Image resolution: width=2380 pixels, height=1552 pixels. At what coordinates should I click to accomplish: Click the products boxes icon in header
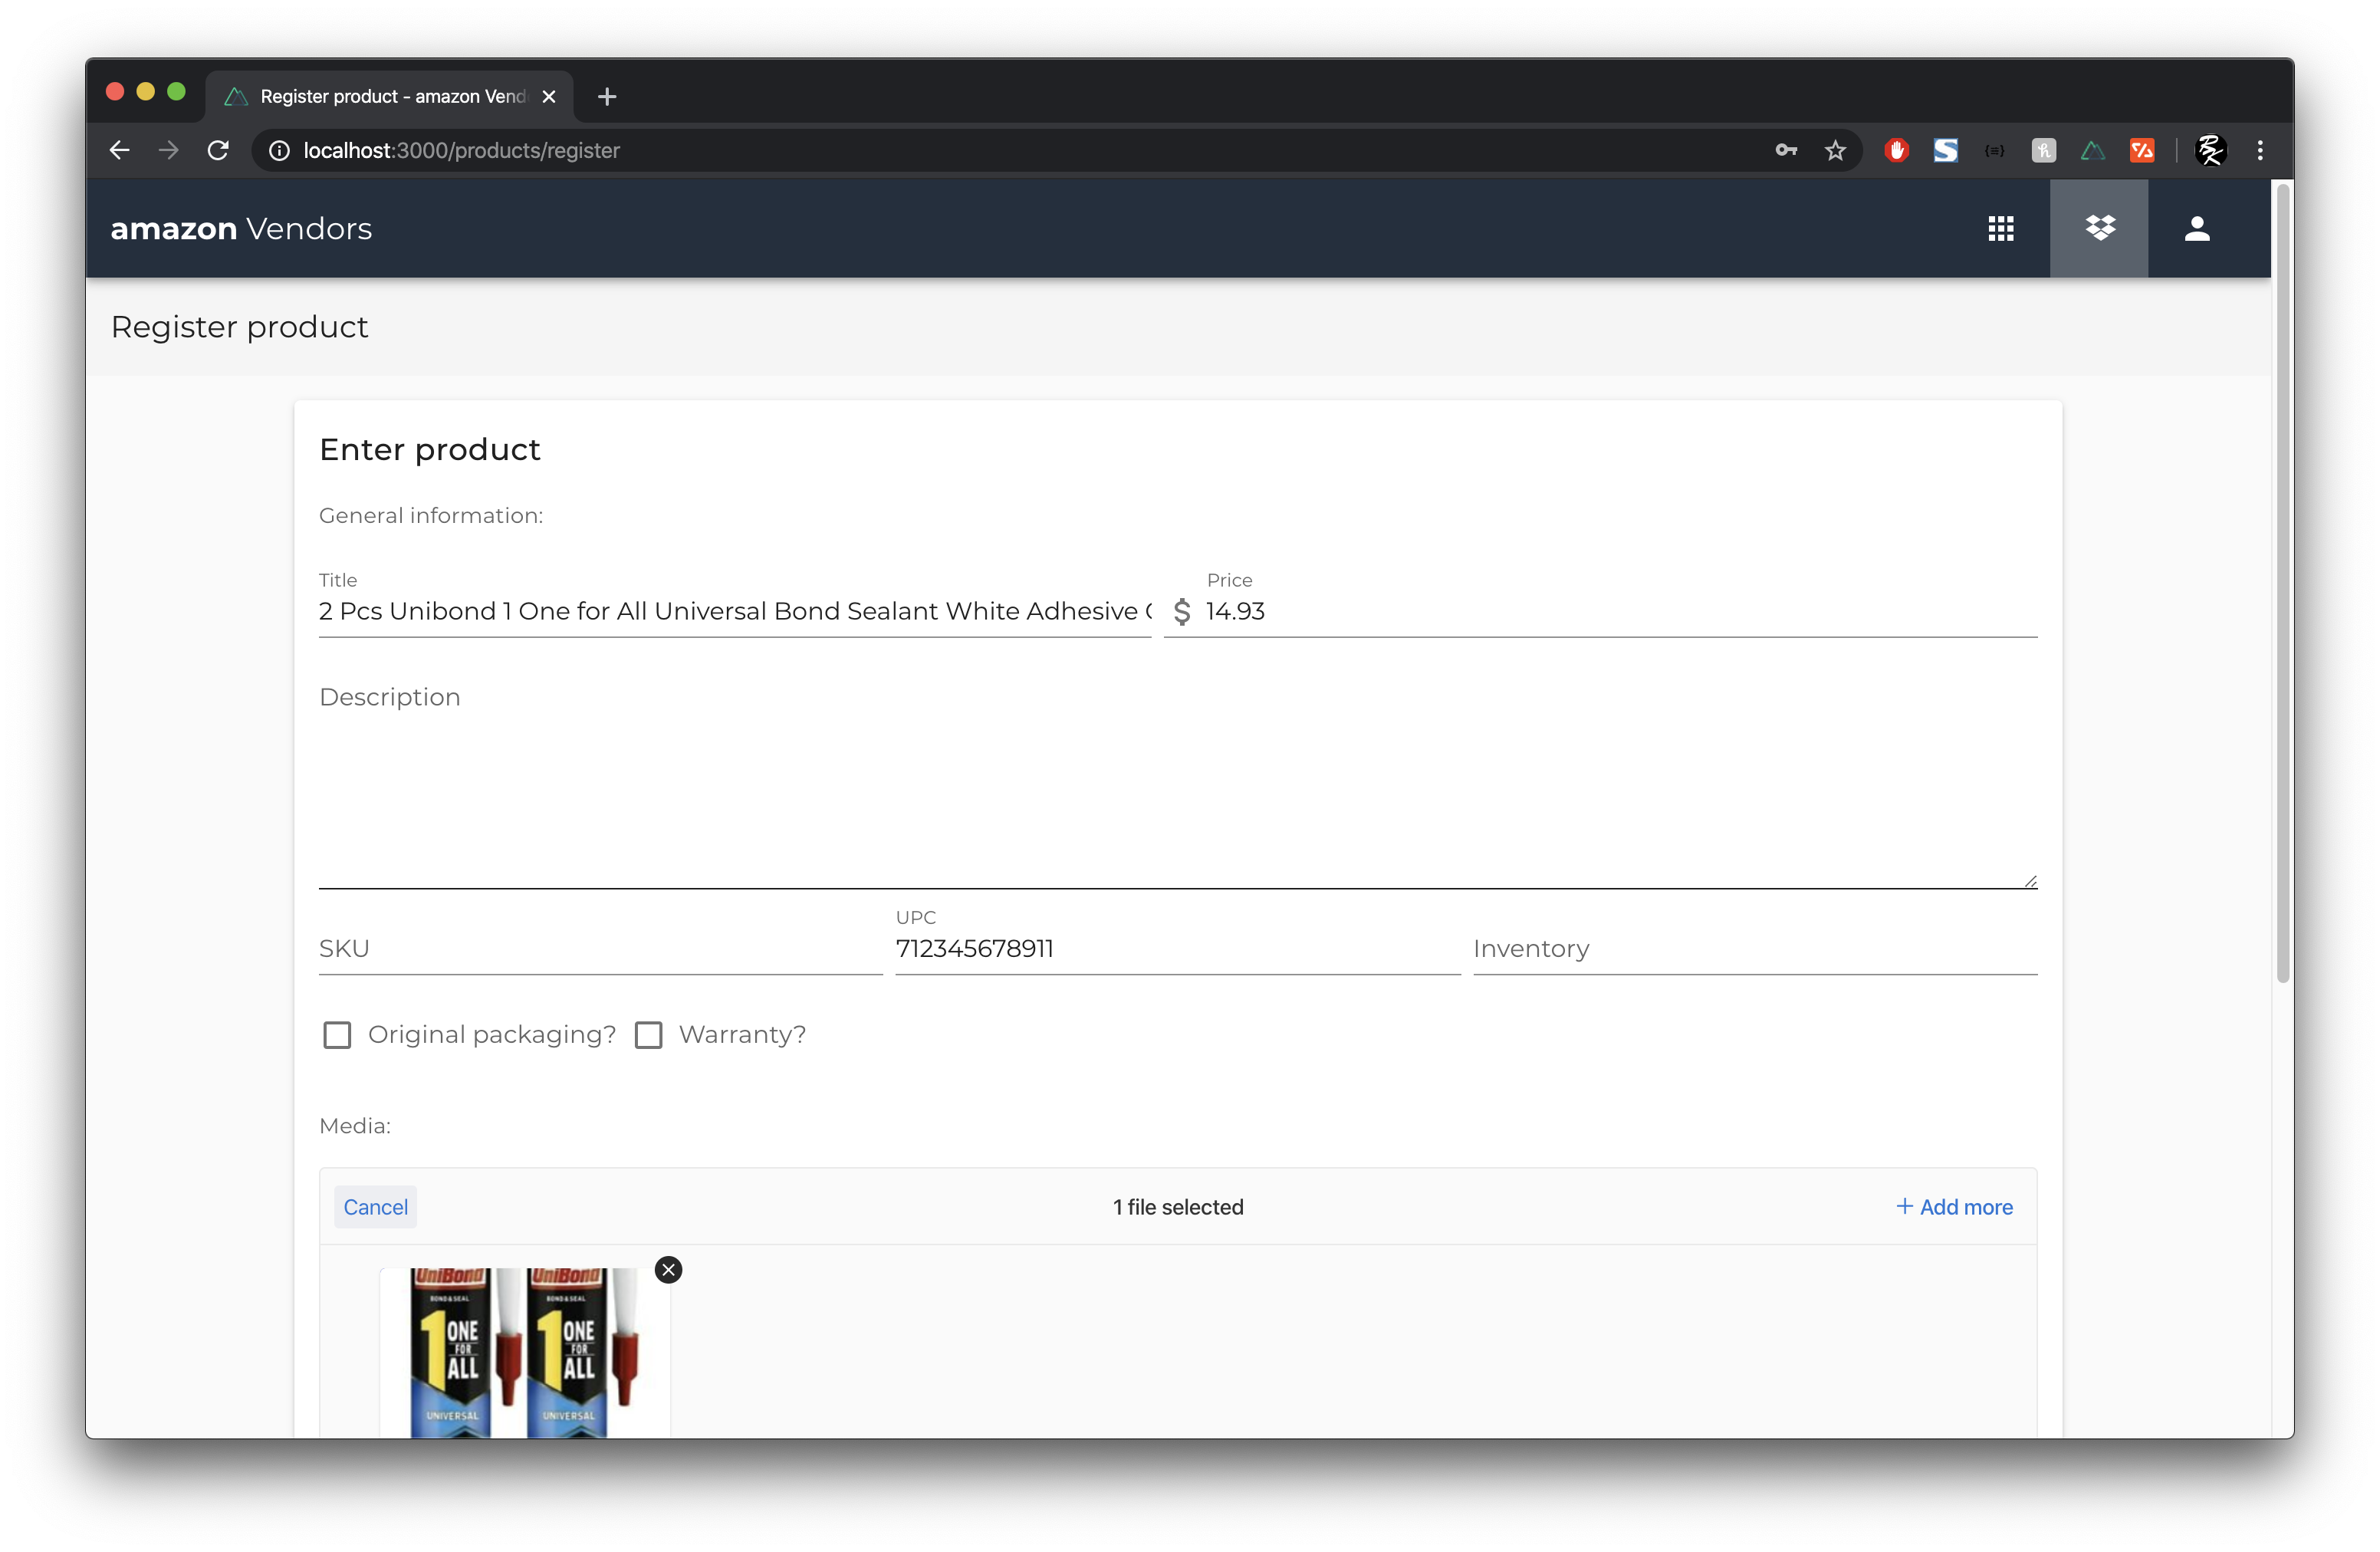pyautogui.click(x=2099, y=229)
